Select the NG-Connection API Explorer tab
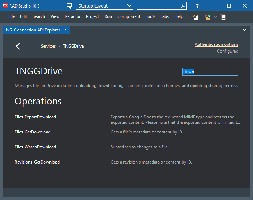The image size is (253, 200). pyautogui.click(x=33, y=30)
